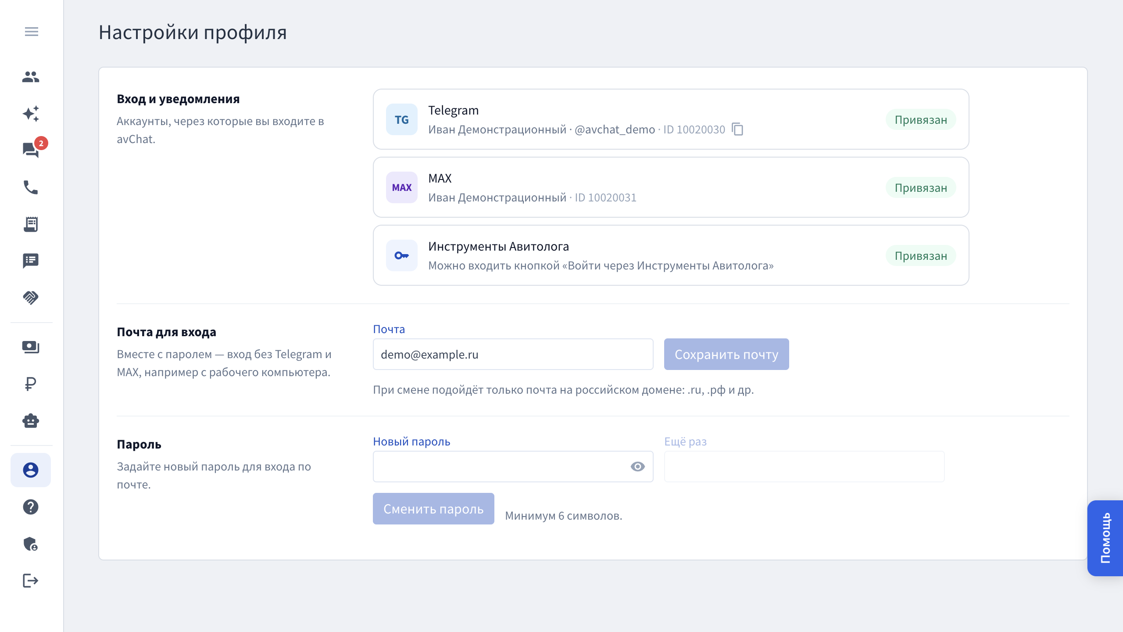Open the phone calls icon
The image size is (1123, 632).
tap(31, 187)
